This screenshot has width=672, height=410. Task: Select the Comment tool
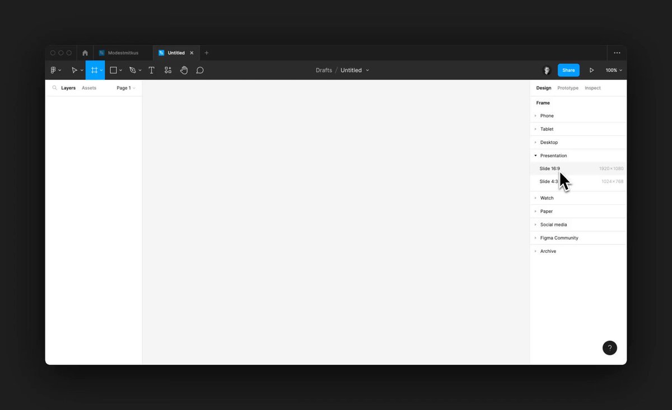(x=200, y=70)
